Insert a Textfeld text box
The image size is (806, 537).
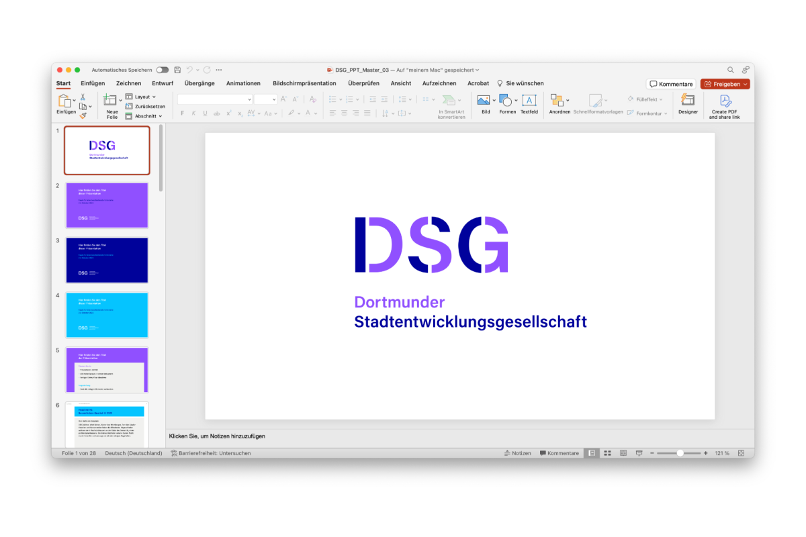pyautogui.click(x=529, y=101)
